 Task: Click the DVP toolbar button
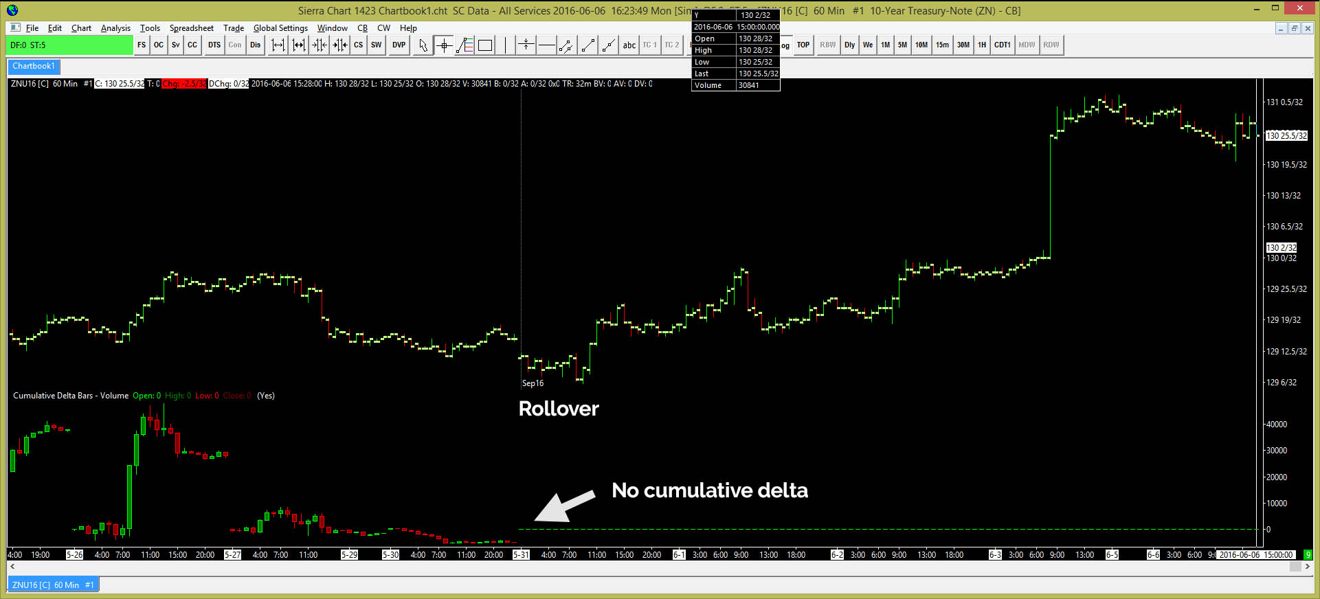(399, 45)
